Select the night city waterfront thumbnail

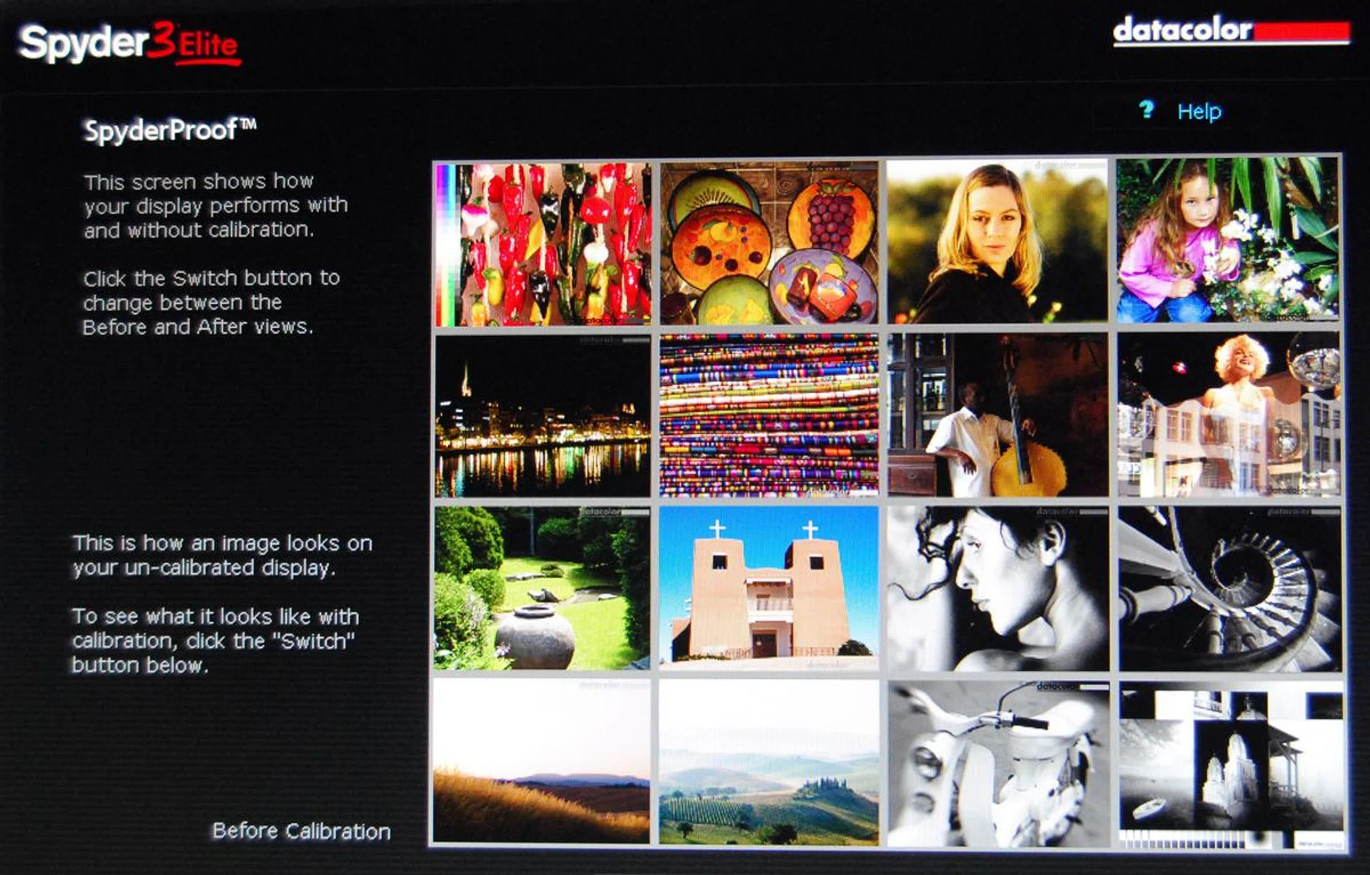(x=543, y=416)
